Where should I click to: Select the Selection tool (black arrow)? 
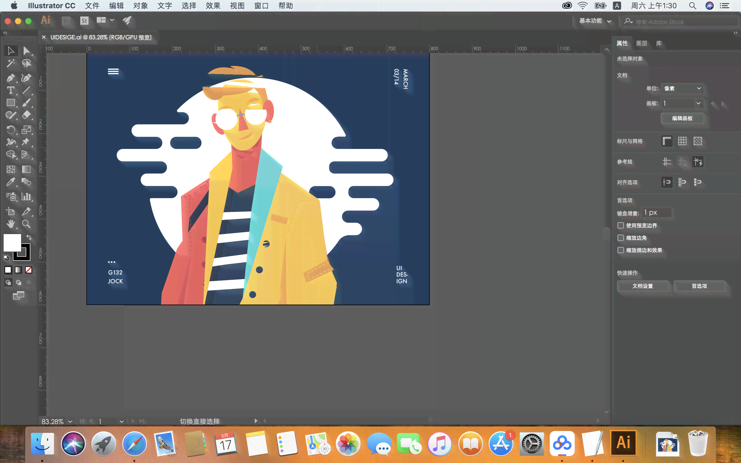point(11,50)
